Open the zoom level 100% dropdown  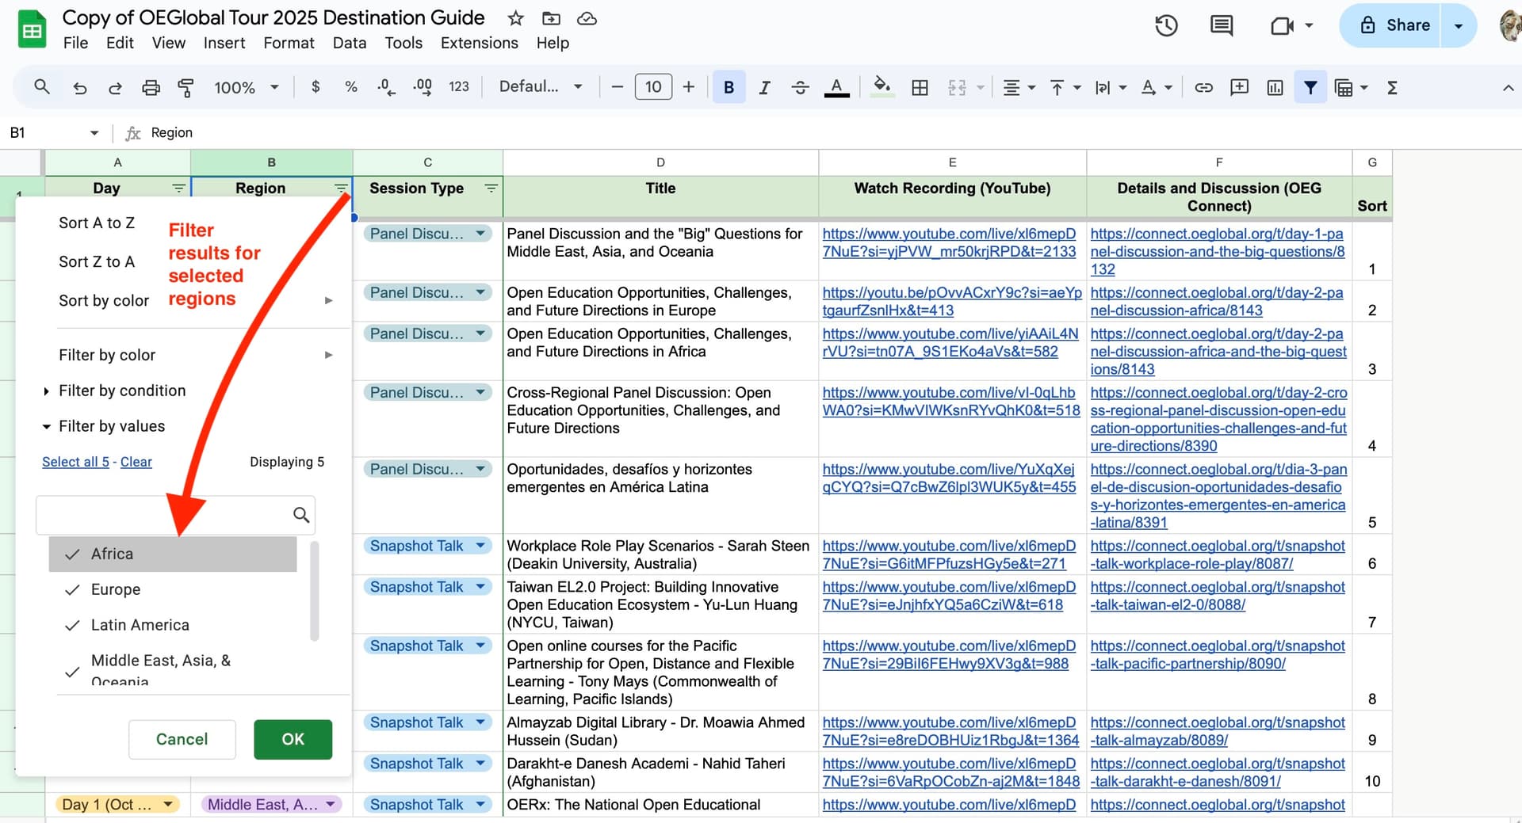click(x=246, y=87)
